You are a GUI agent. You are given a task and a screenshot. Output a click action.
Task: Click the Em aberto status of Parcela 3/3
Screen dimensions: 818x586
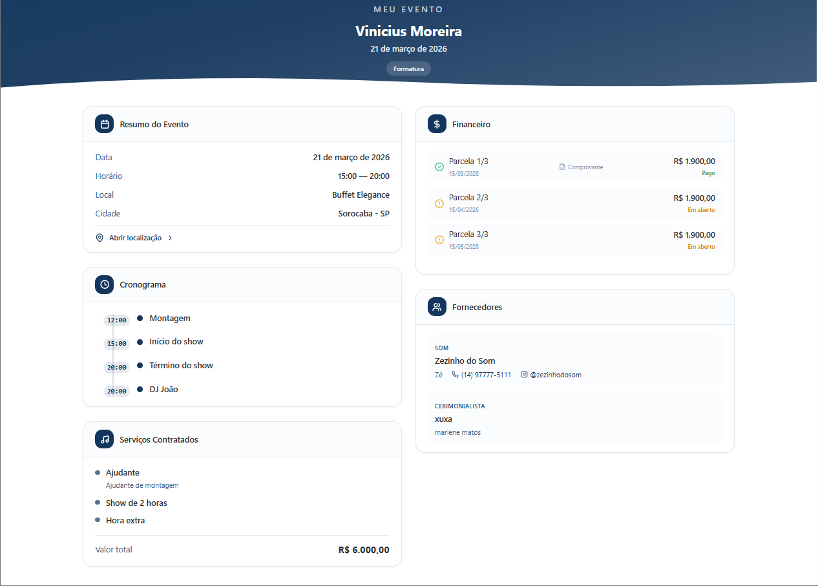point(701,247)
